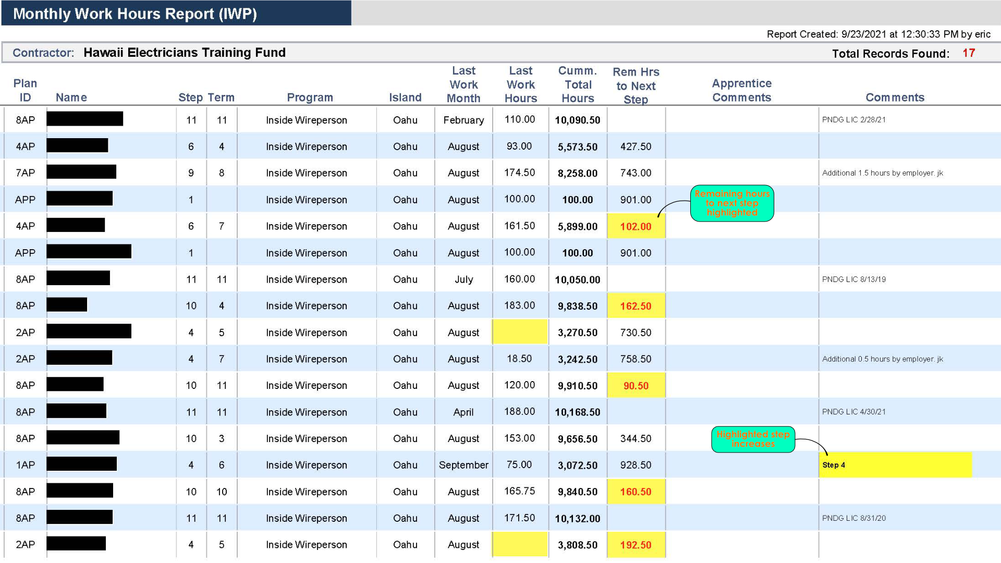Select the highlighted 102.00 remaining hours cell
This screenshot has width=1001, height=563.
[x=636, y=226]
